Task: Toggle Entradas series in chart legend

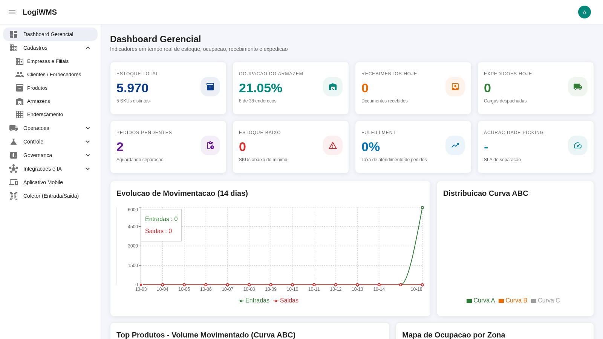Action: point(254,301)
